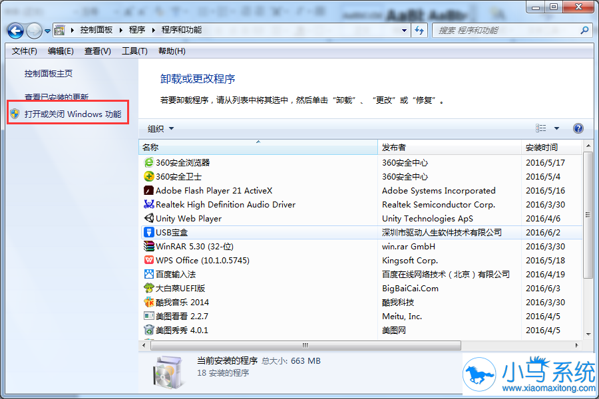This screenshot has width=599, height=399.
Task: Click the vertical scrollbar up arrow
Action: (588, 146)
